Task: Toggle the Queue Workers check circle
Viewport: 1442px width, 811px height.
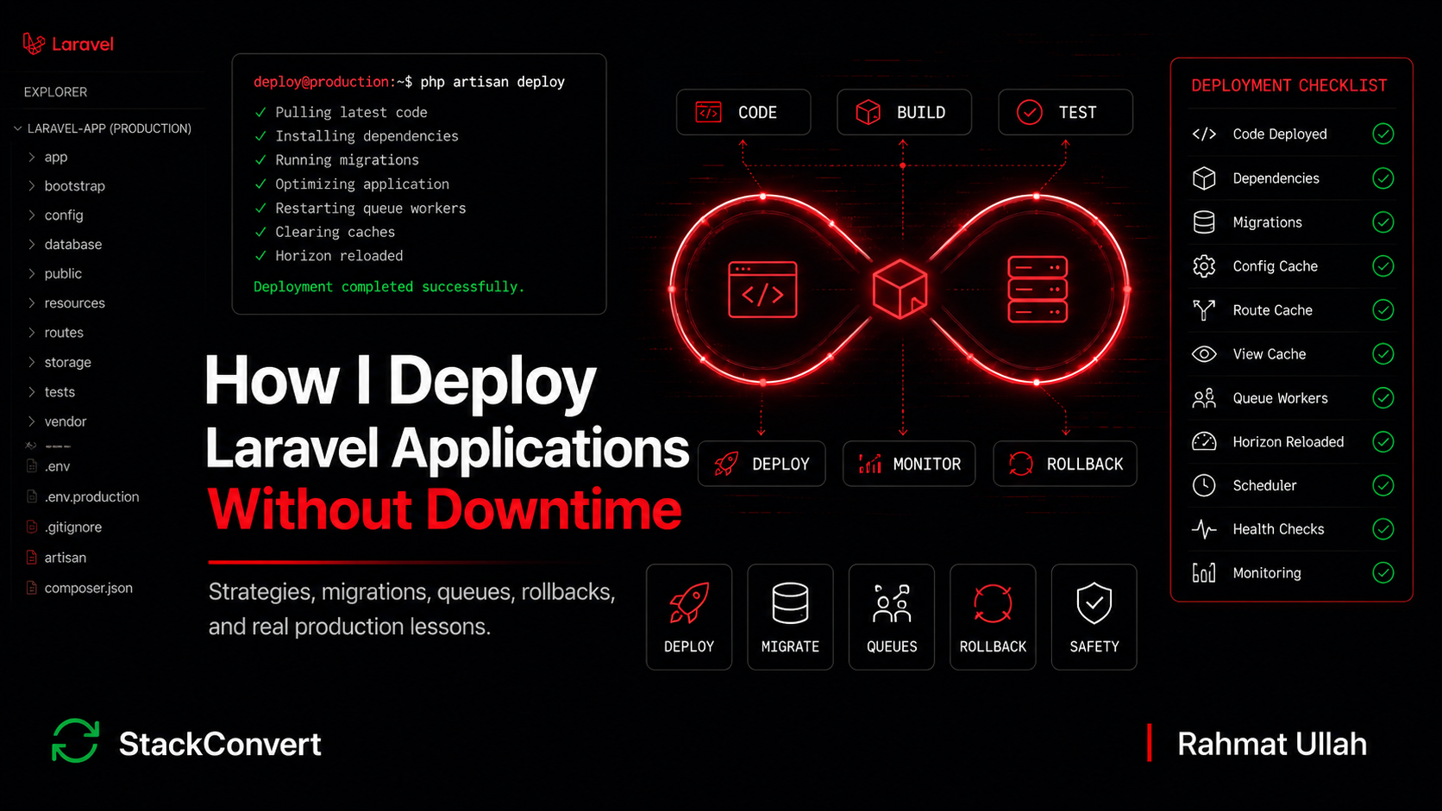Action: (x=1382, y=397)
